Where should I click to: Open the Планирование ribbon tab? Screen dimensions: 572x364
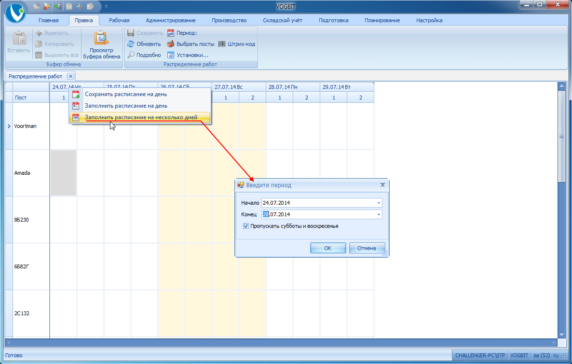coord(382,20)
